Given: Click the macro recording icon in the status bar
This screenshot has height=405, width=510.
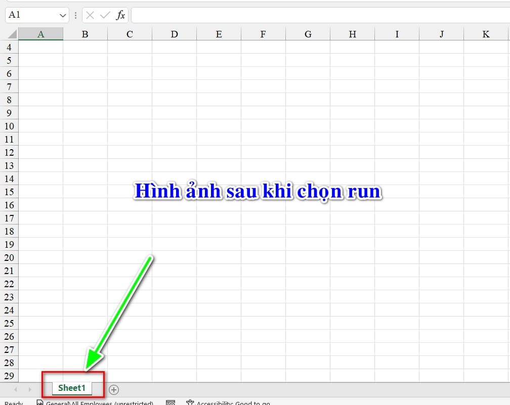Looking at the screenshot, I should point(171,402).
